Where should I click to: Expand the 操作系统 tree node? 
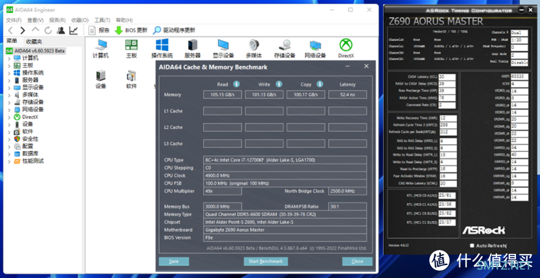(9, 73)
